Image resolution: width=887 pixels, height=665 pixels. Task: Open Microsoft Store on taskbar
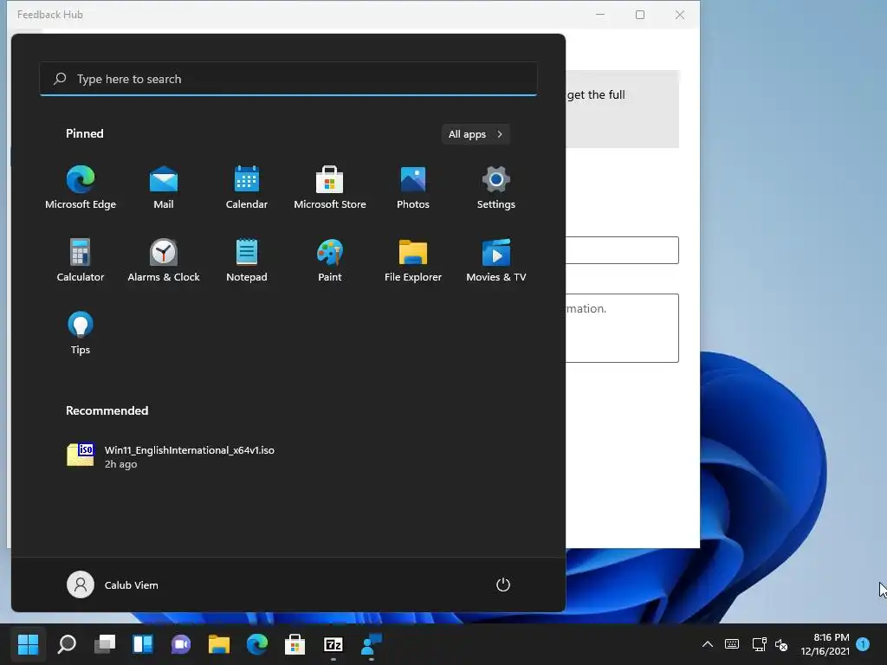pyautogui.click(x=295, y=644)
